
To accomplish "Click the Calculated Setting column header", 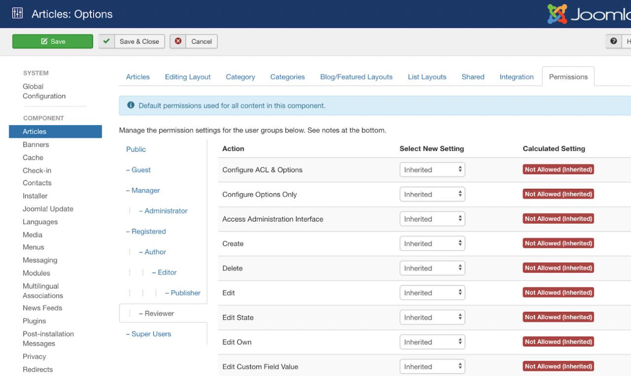I will [554, 149].
